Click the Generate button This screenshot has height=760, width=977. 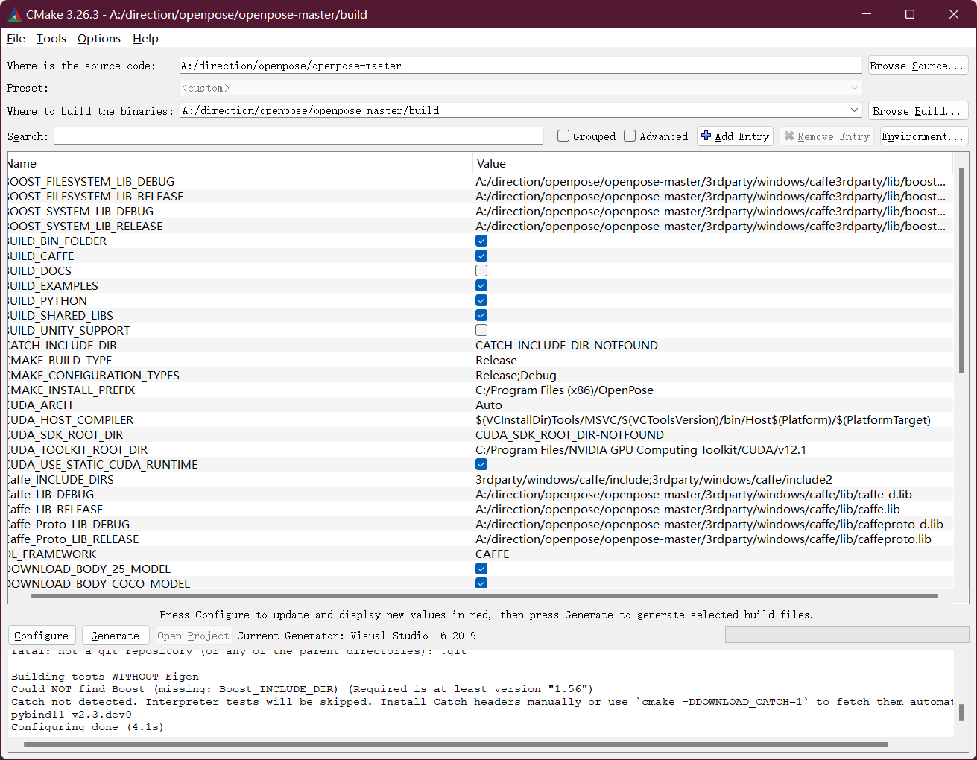click(x=115, y=636)
